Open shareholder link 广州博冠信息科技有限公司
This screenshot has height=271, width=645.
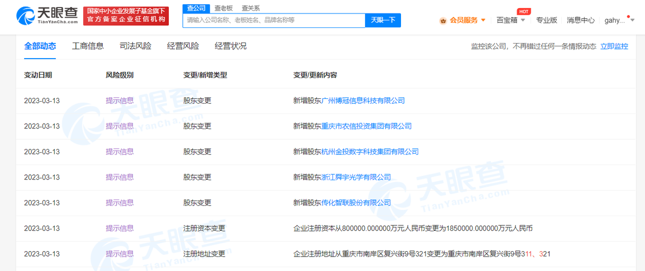click(x=363, y=101)
